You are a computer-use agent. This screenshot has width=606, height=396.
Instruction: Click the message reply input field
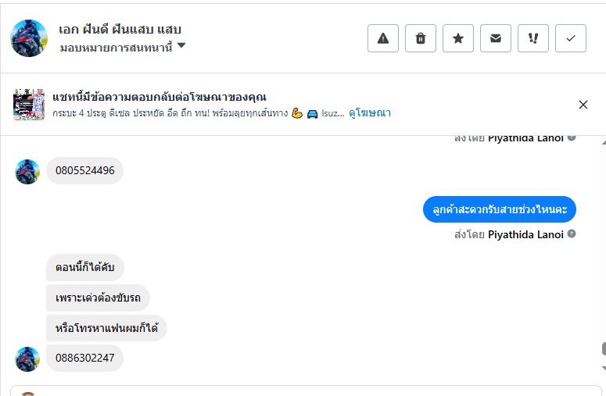[x=305, y=391]
